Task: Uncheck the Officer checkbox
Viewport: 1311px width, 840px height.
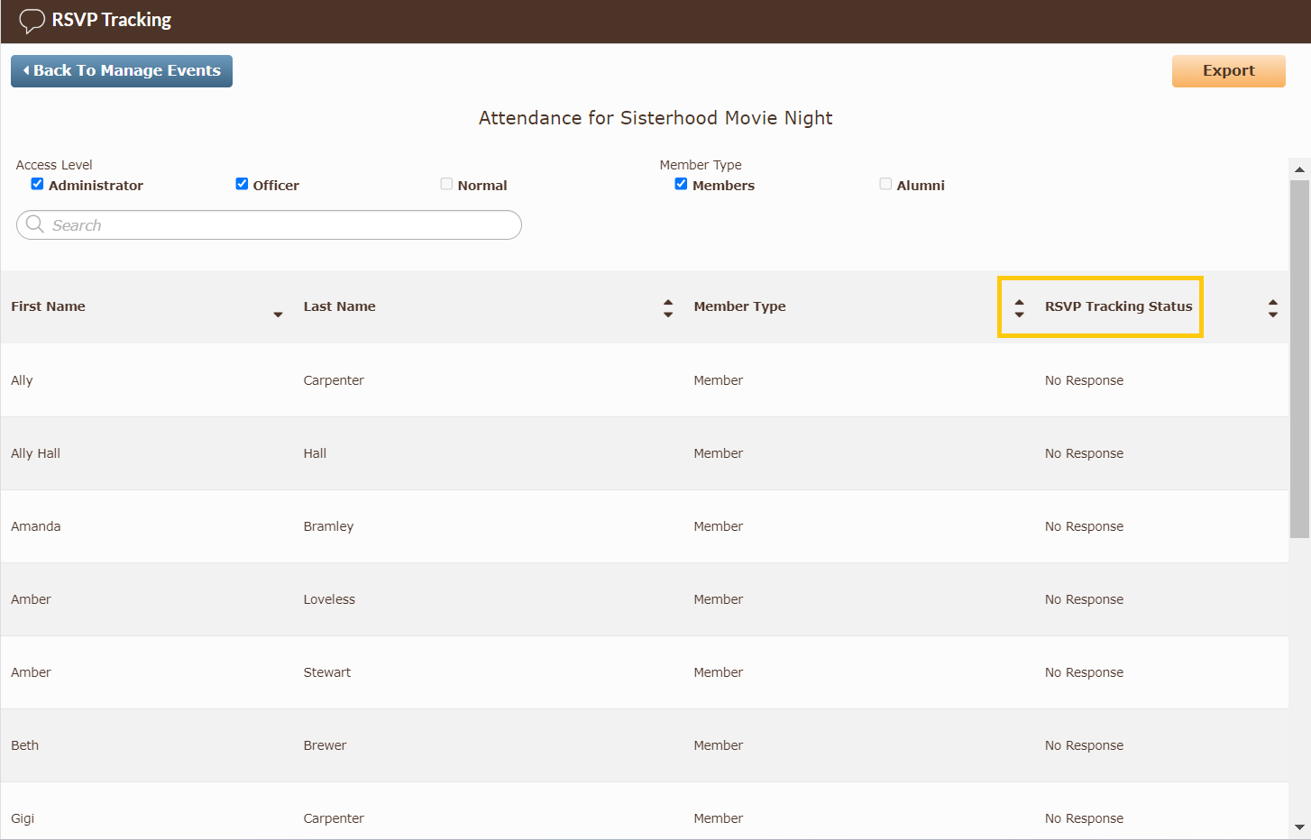Action: click(x=242, y=184)
